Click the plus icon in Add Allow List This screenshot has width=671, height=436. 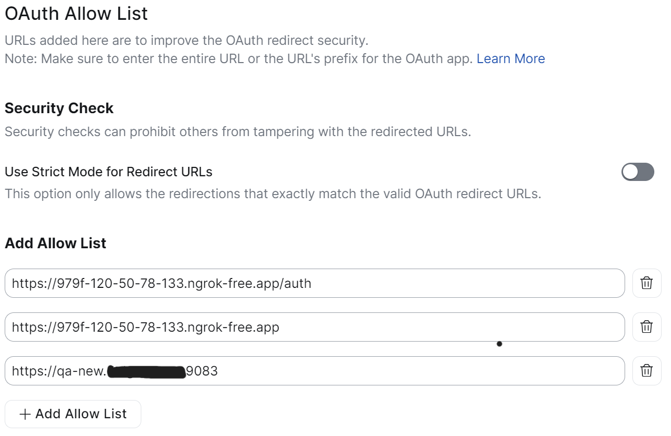click(25, 414)
